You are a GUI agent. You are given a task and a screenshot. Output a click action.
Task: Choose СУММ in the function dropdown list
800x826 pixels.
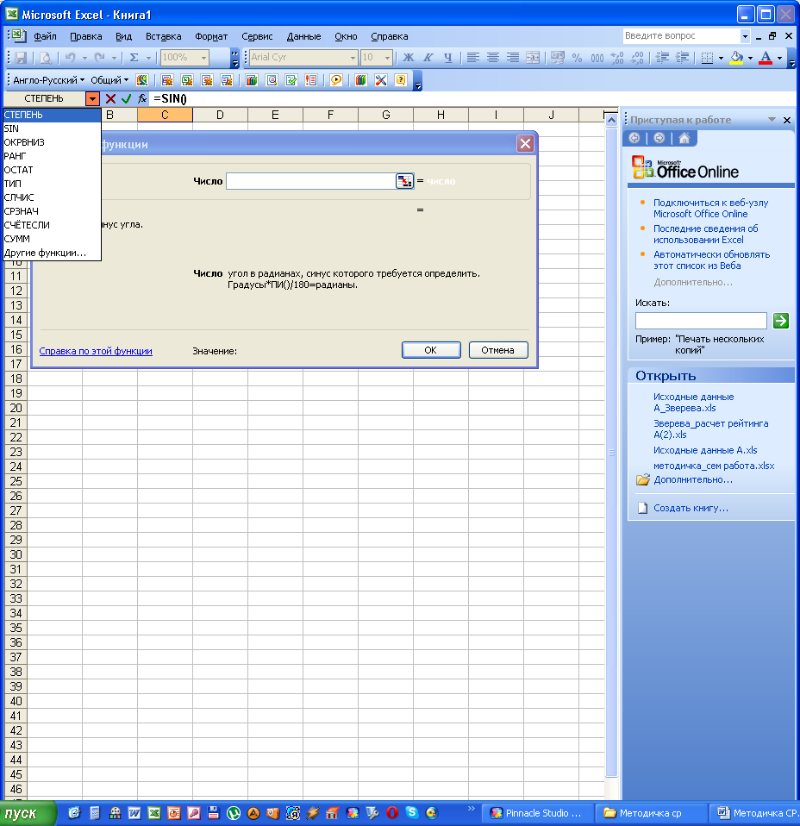[x=52, y=239]
